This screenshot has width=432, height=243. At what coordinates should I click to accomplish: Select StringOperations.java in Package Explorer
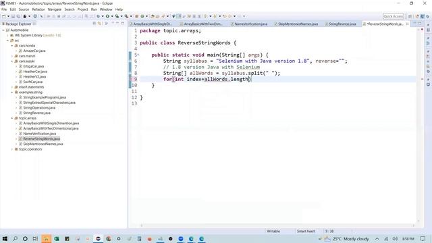(39, 108)
